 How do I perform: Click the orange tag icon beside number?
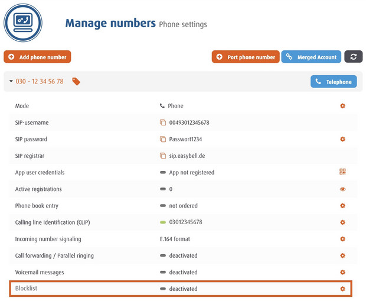(x=76, y=82)
